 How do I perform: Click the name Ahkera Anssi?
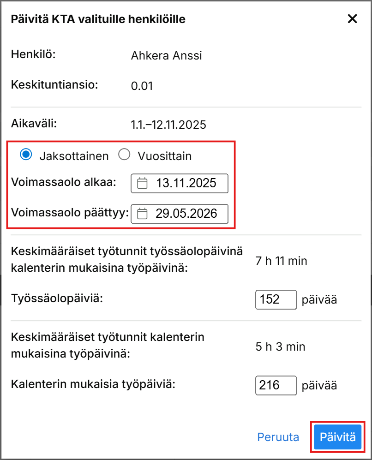pyautogui.click(x=167, y=56)
